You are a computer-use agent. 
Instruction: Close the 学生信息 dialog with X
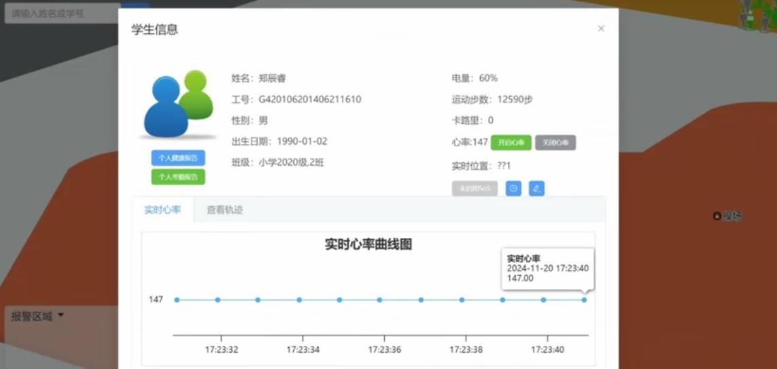click(601, 29)
